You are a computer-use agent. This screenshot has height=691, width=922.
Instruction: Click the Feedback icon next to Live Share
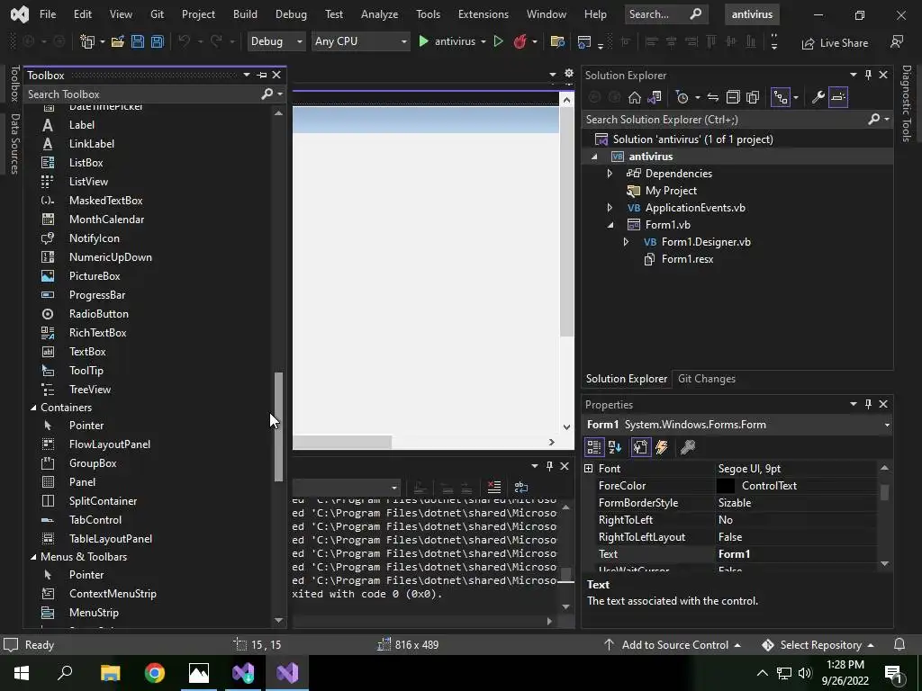pyautogui.click(x=897, y=42)
